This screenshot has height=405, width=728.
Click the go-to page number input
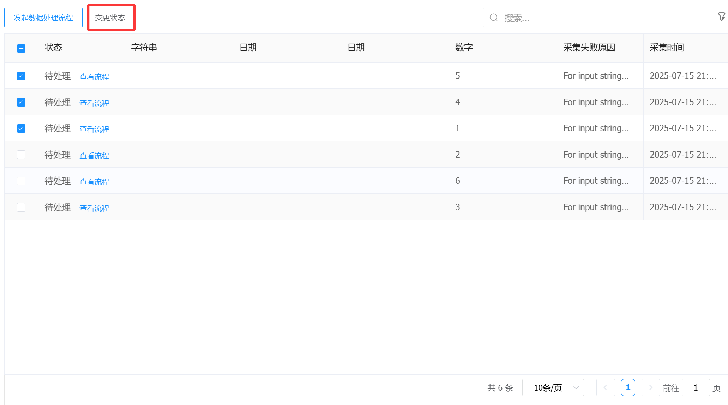pos(696,387)
